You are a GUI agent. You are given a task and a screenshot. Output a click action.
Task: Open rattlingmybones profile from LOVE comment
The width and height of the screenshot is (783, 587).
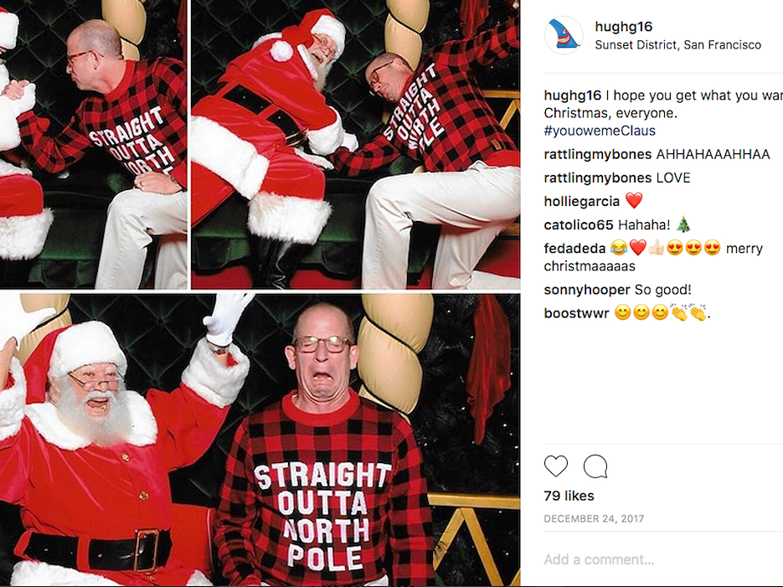click(x=597, y=178)
